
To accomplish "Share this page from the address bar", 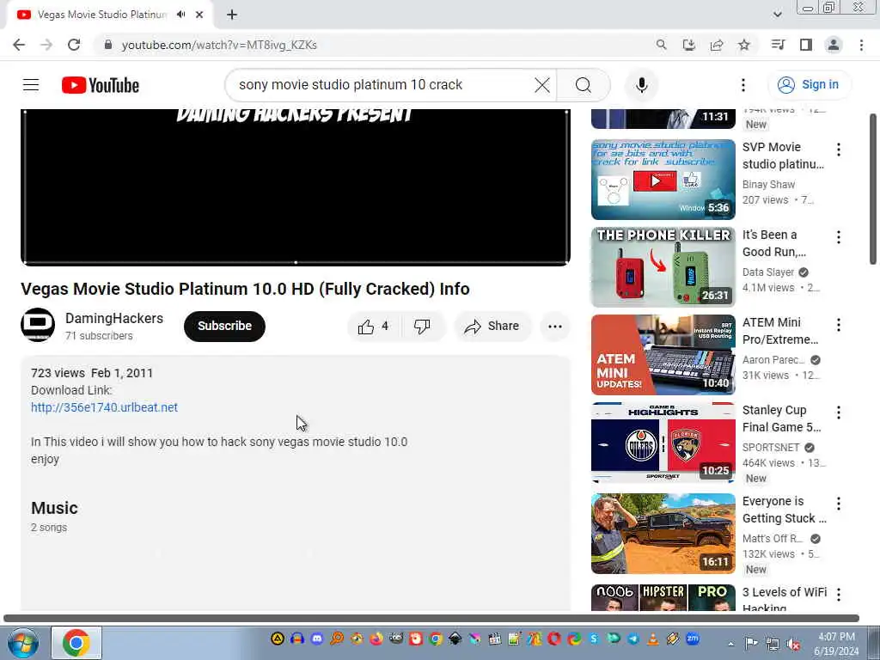I will click(717, 45).
